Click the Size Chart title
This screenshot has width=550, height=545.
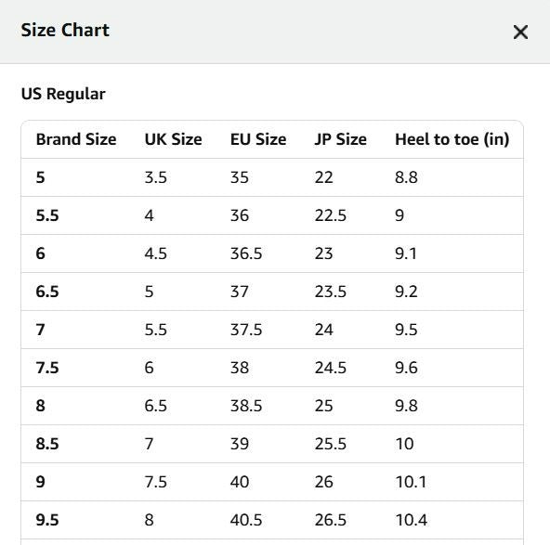click(65, 30)
